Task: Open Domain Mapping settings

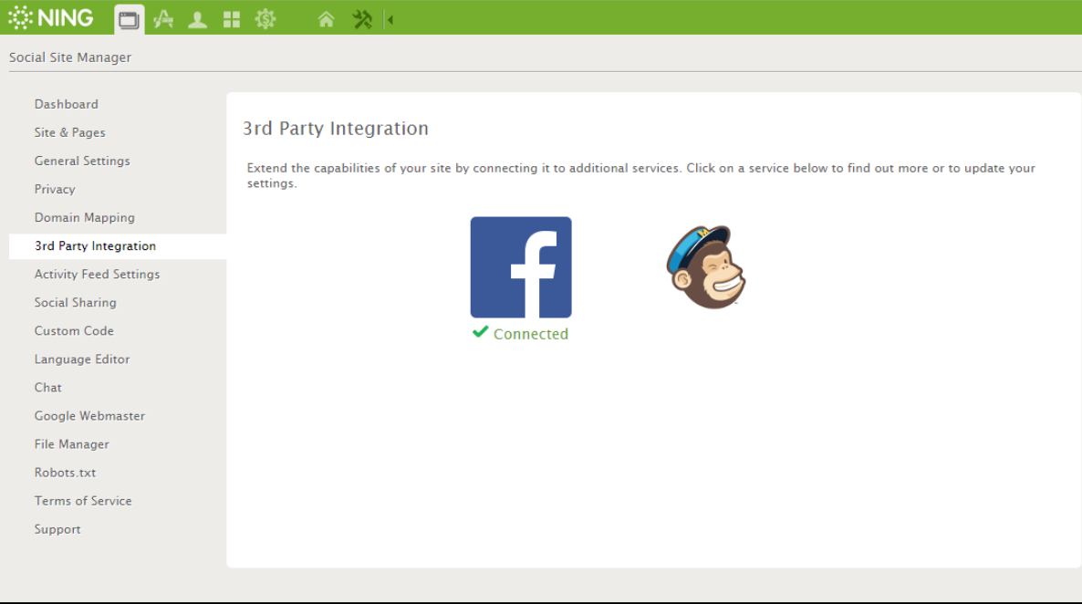Action: 84,217
